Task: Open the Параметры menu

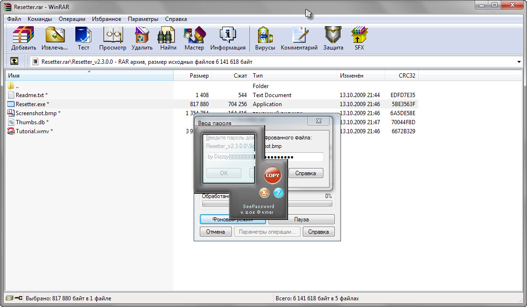Action: pos(143,19)
